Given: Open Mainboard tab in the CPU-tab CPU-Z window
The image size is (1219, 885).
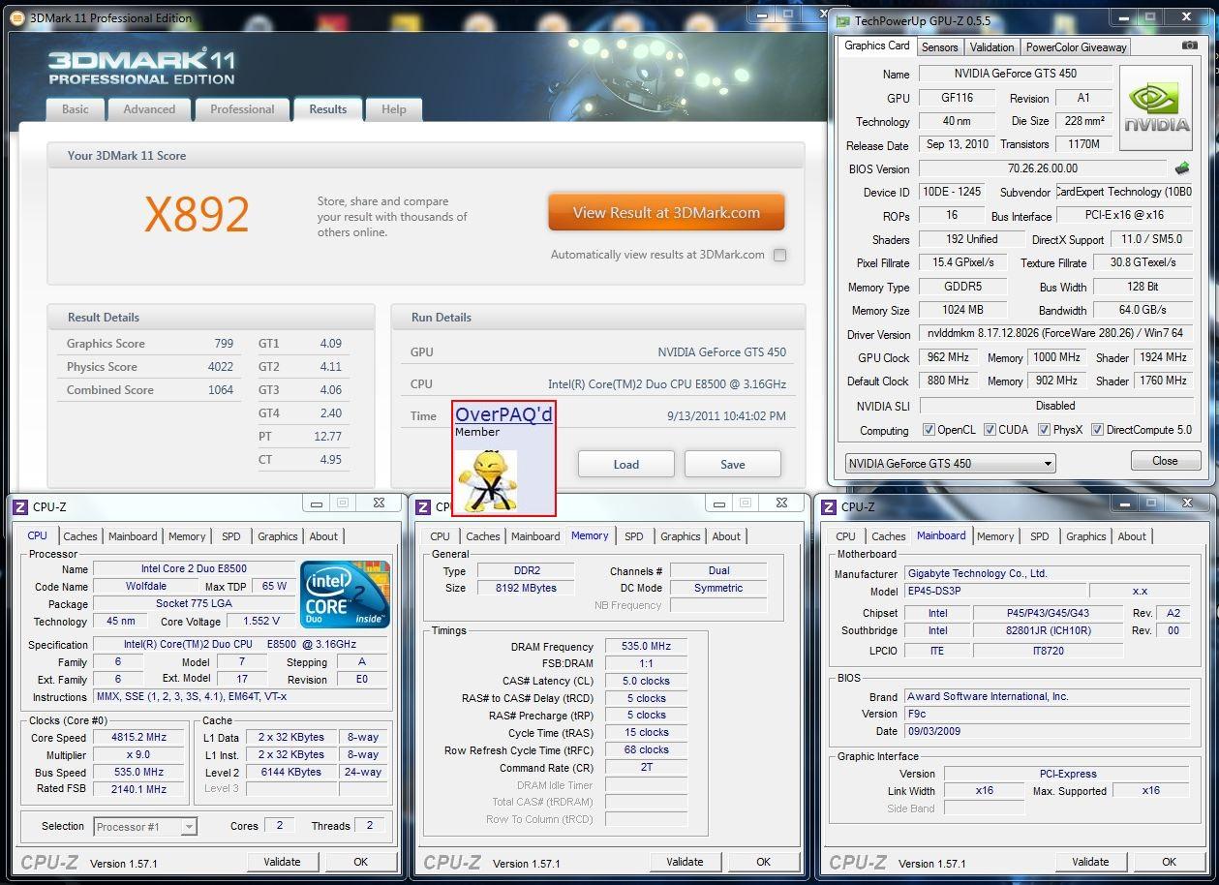Looking at the screenshot, I should 133,536.
